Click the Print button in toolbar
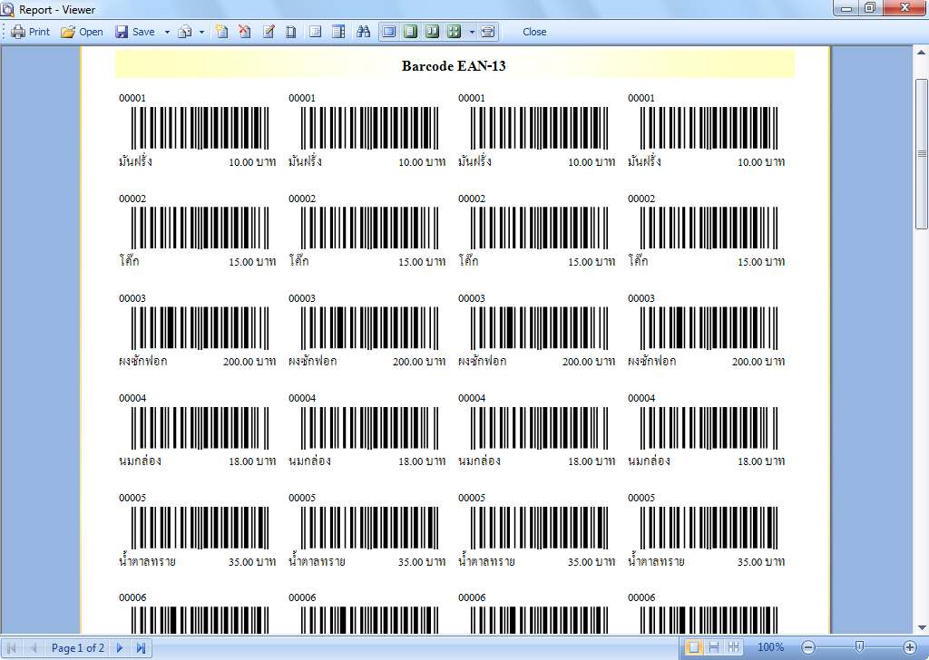 (30, 32)
